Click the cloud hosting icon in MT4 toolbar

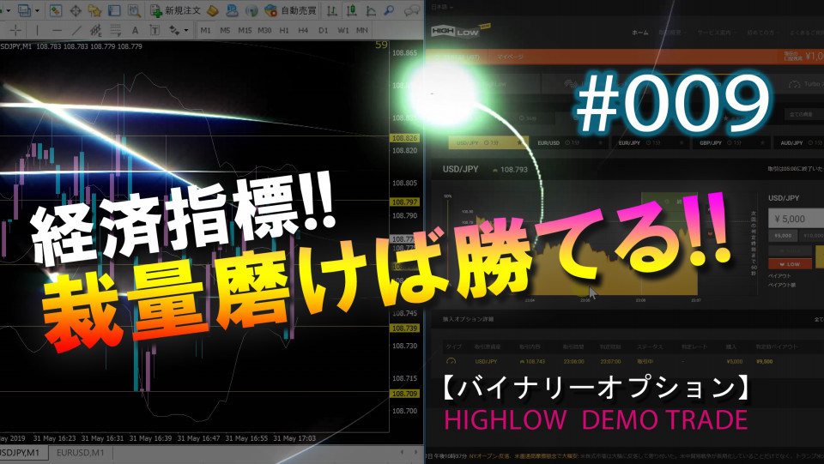[232, 10]
